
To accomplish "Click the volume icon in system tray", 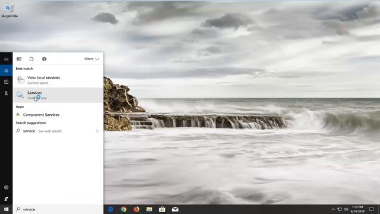I will (346, 209).
